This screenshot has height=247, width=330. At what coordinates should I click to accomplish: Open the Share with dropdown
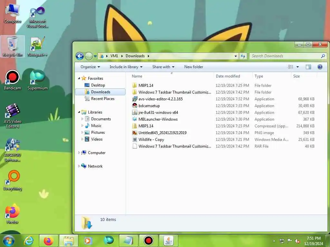pyautogui.click(x=163, y=67)
